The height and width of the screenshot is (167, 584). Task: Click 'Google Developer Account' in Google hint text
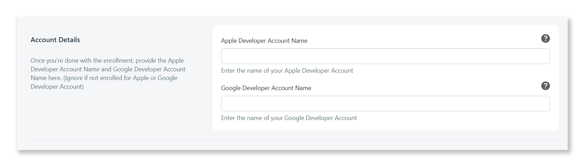click(321, 118)
